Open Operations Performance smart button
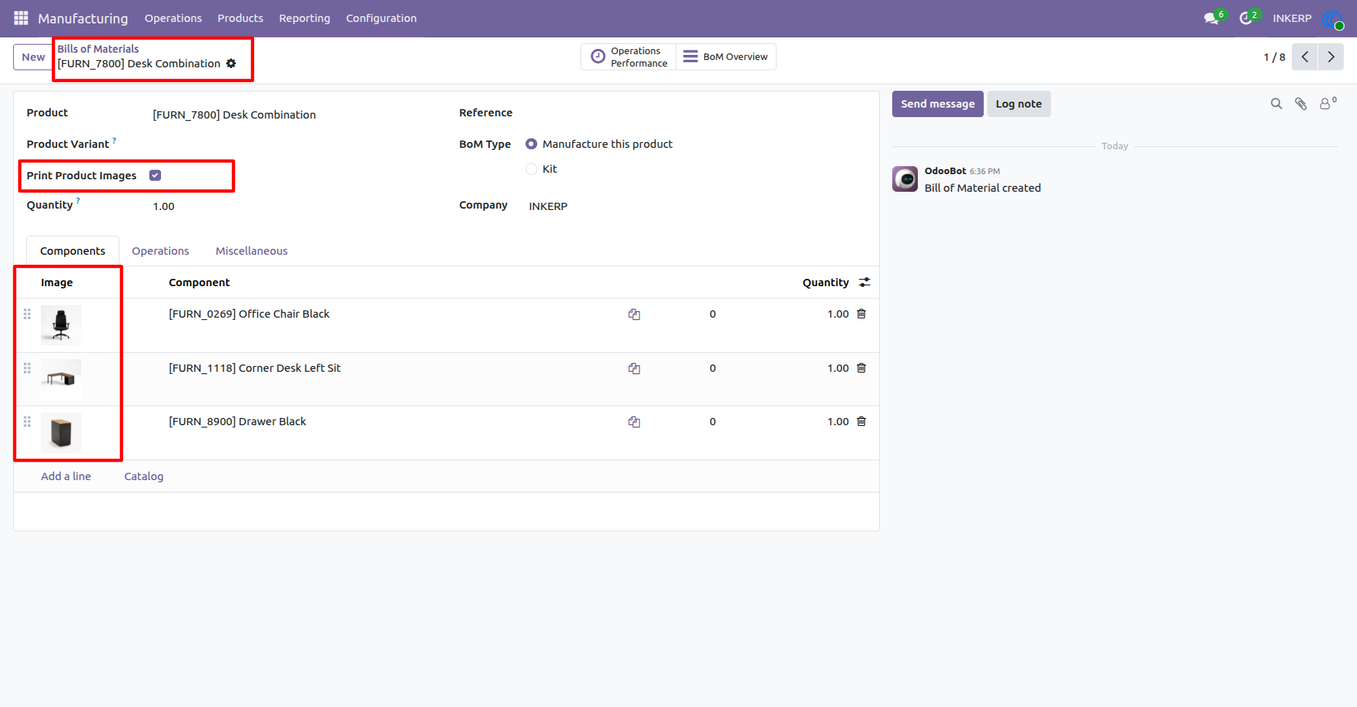 coord(629,57)
